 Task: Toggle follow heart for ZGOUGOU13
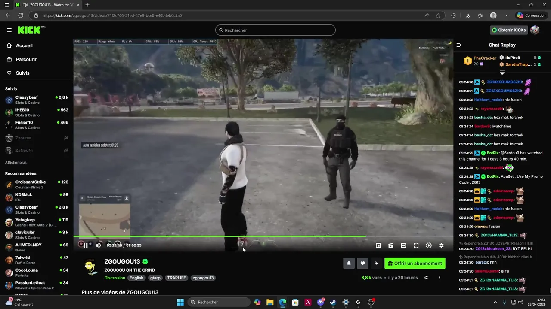click(363, 263)
